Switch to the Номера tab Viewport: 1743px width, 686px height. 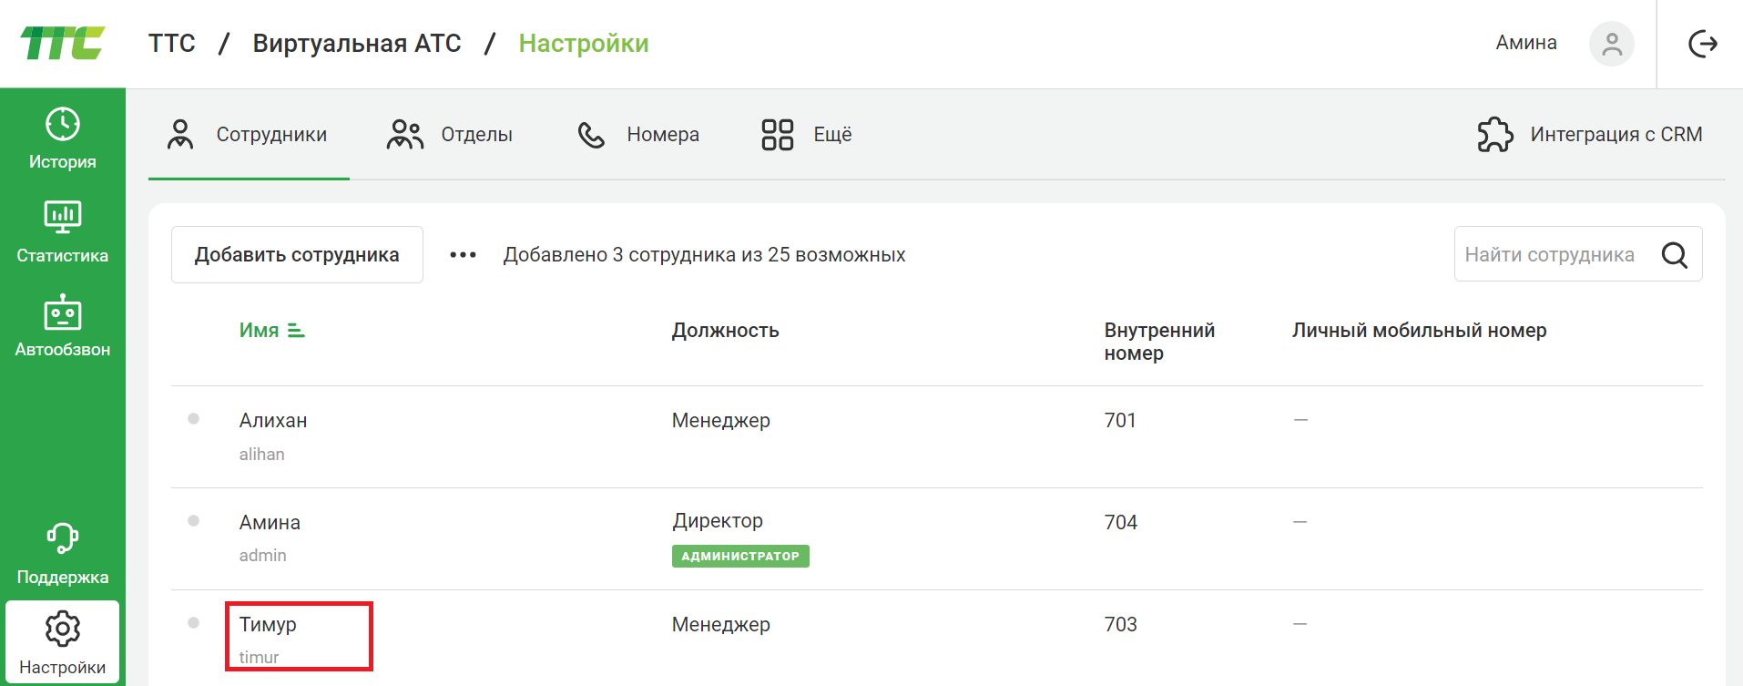638,135
